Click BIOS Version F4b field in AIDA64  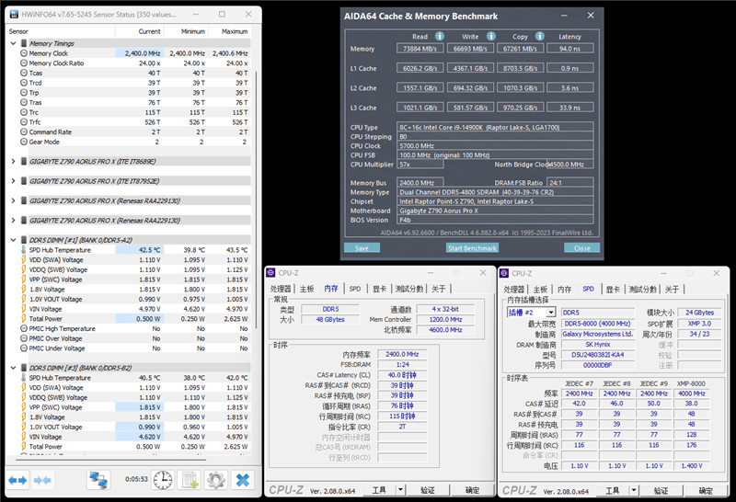tap(495, 220)
